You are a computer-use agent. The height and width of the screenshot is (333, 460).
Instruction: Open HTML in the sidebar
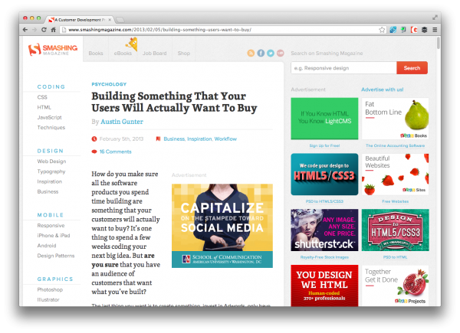[44, 107]
